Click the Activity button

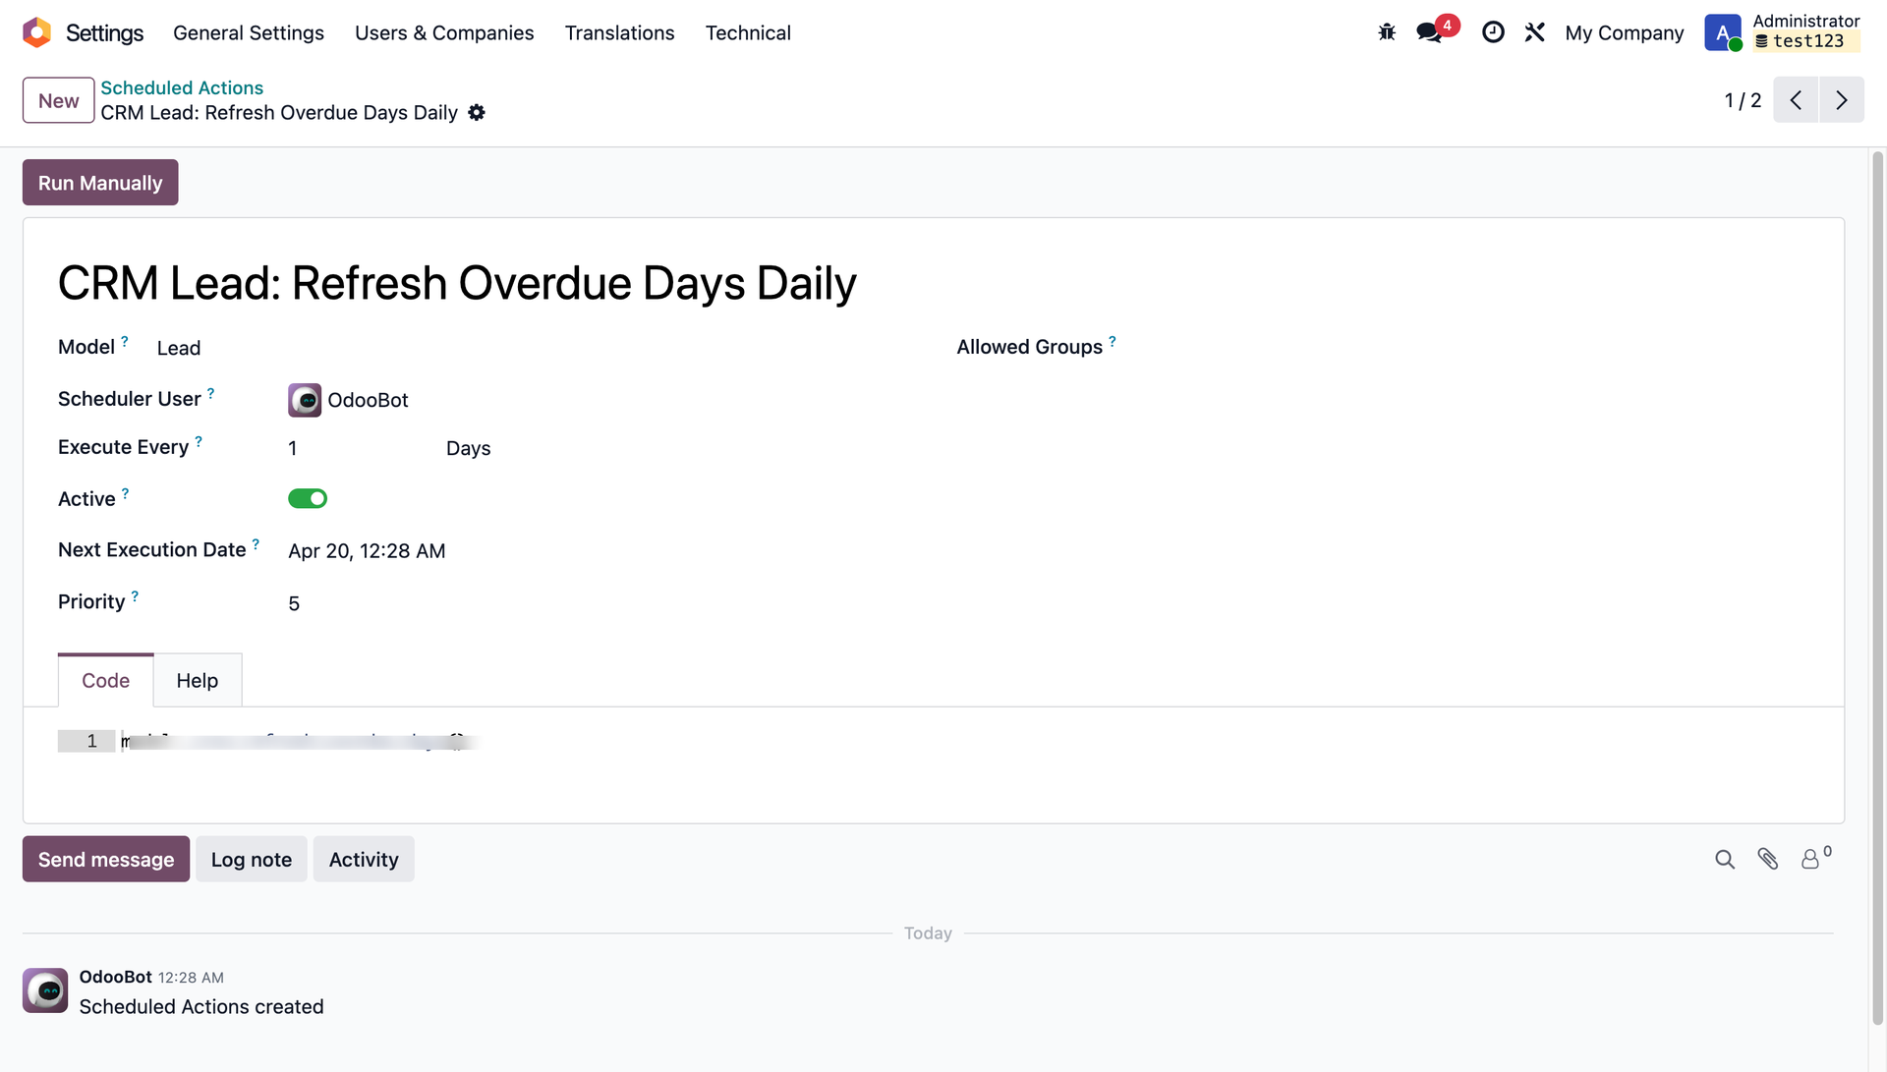(x=364, y=860)
